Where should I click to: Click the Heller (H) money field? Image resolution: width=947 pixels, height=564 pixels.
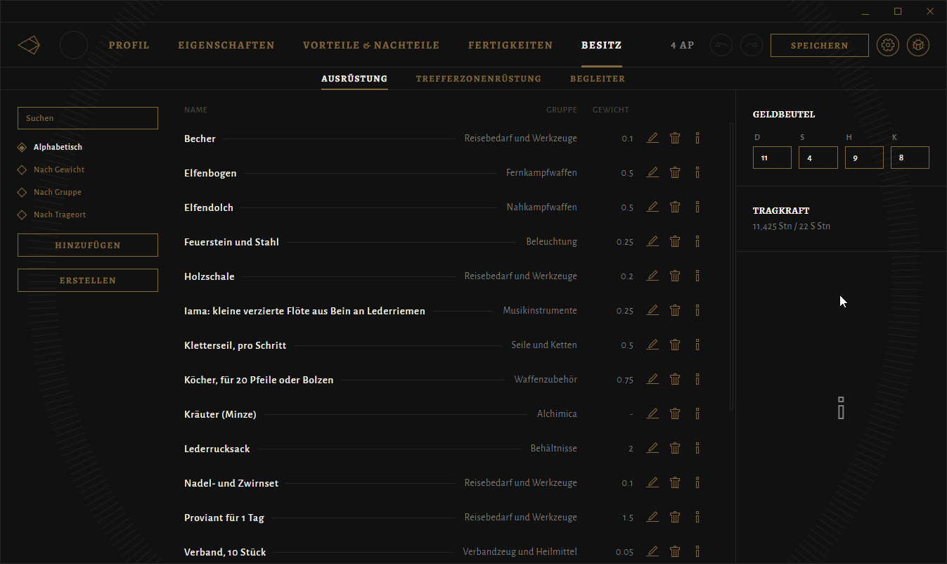[864, 158]
